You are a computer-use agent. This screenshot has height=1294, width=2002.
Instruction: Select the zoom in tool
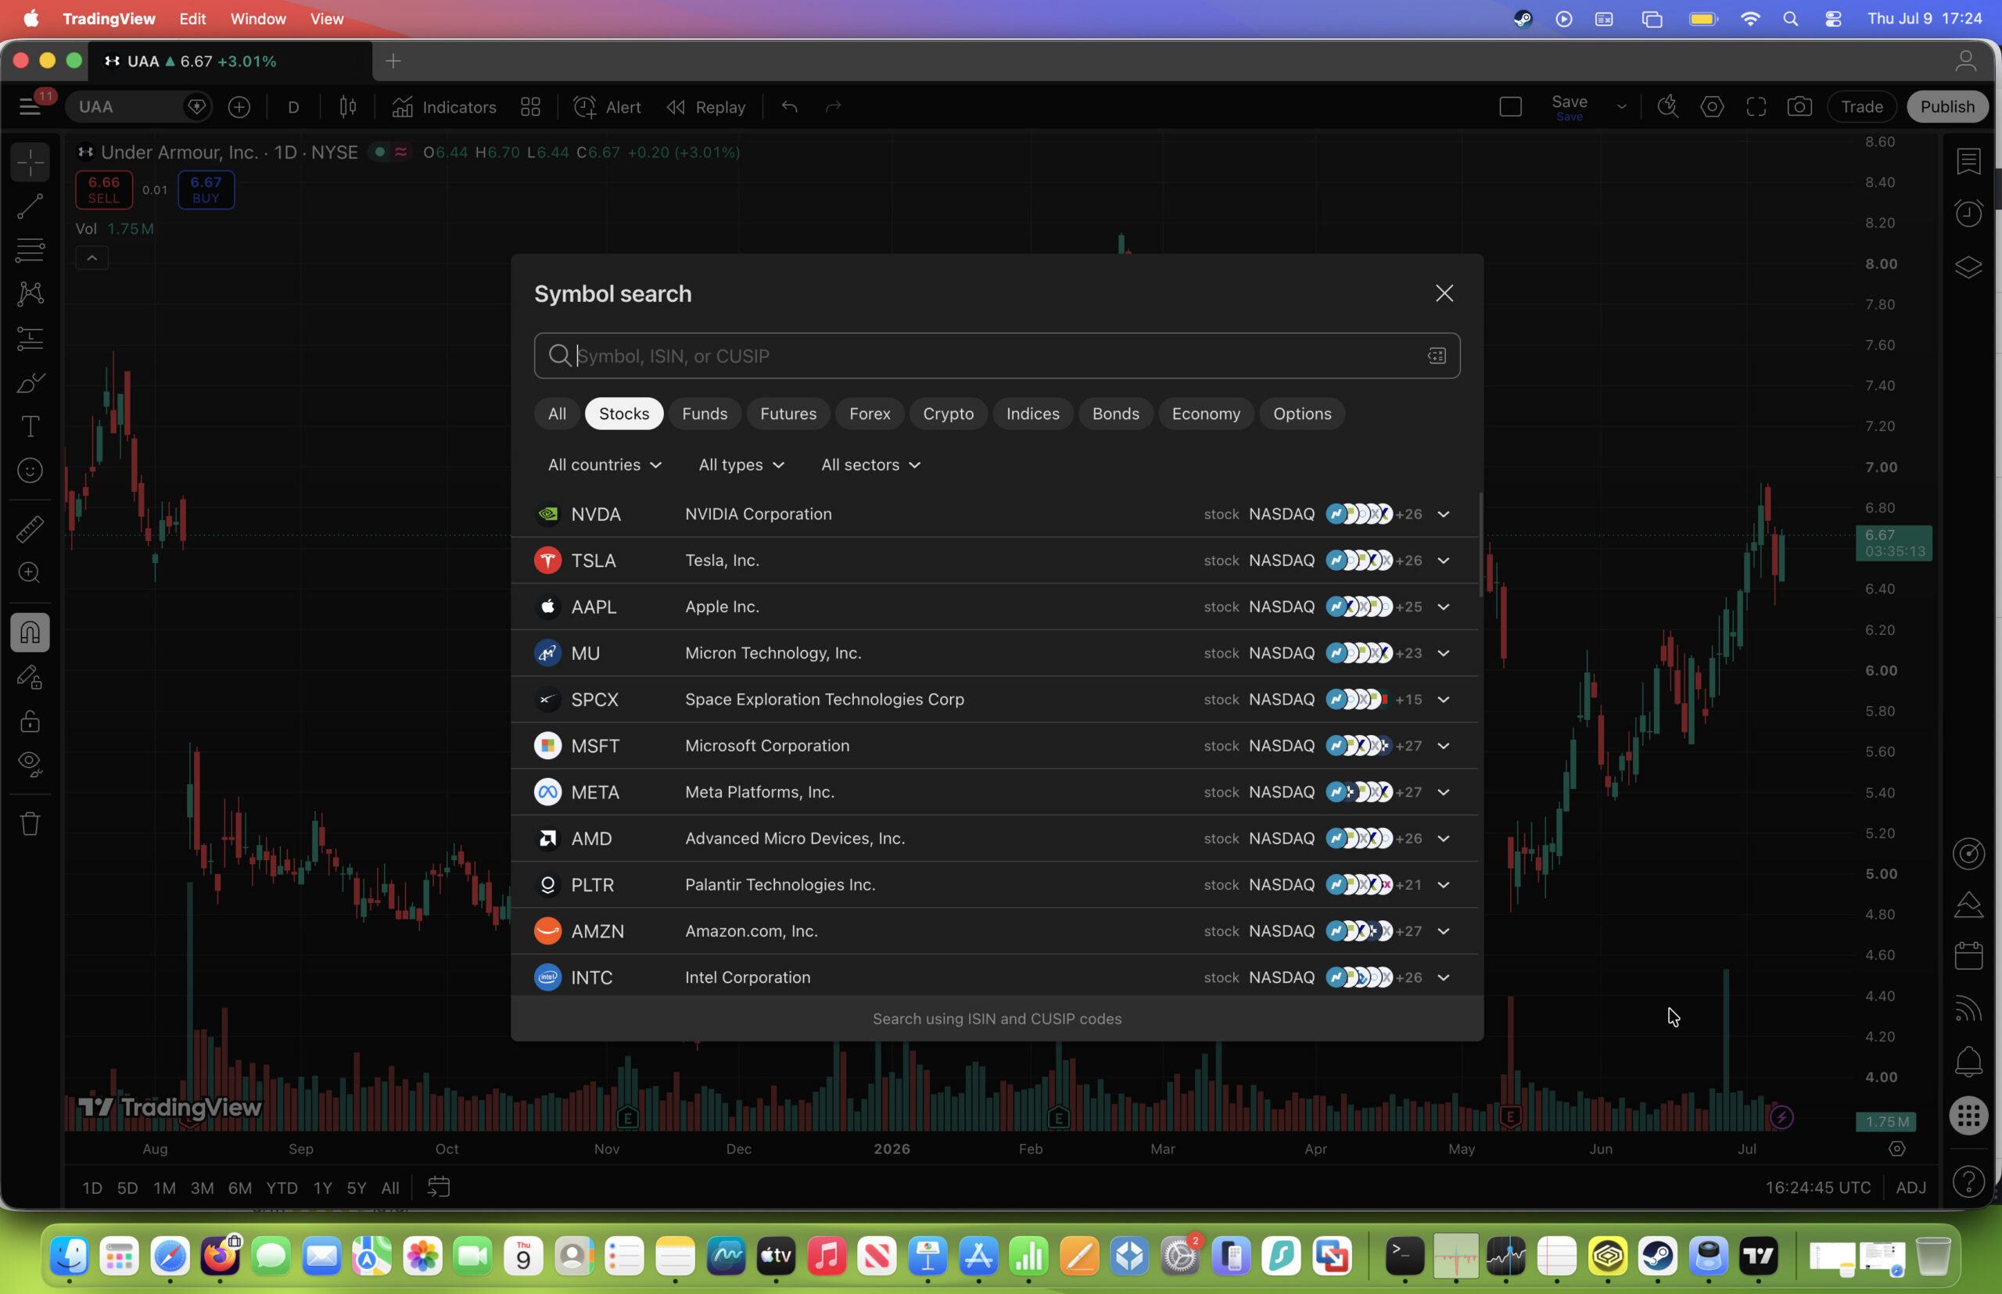[30, 573]
